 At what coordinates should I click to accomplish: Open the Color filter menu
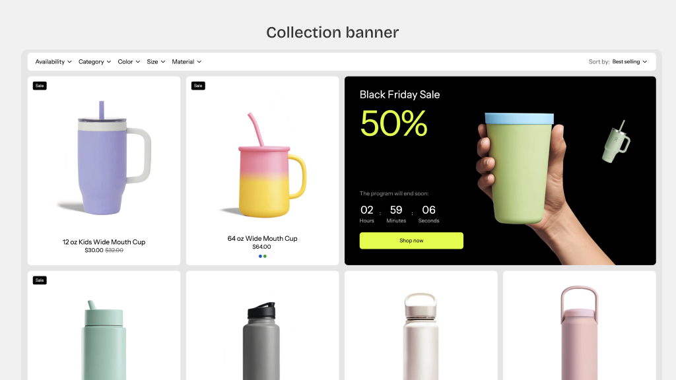129,61
